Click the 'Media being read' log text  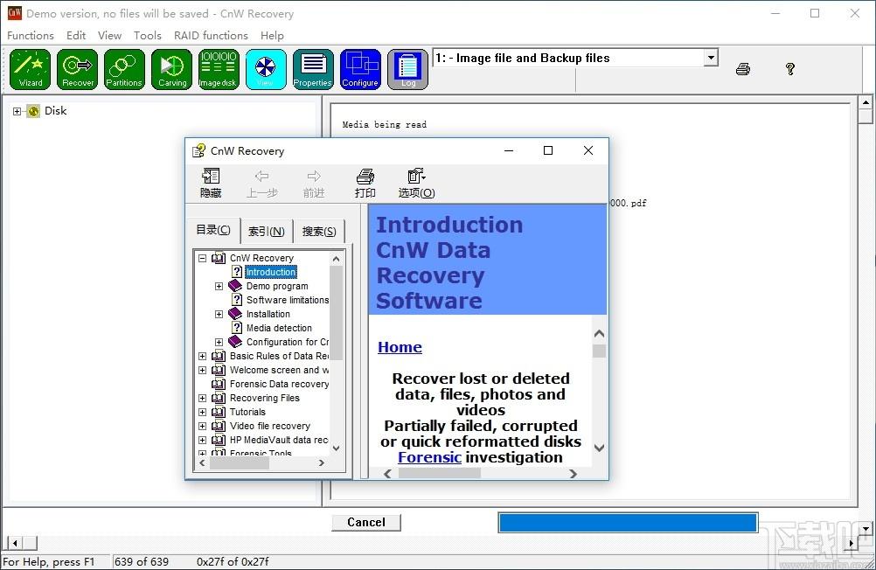pos(385,125)
